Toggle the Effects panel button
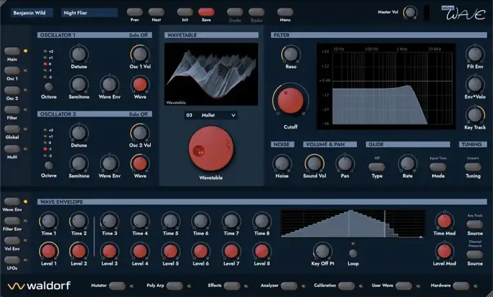This screenshot has width=493, height=297. [x=232, y=285]
